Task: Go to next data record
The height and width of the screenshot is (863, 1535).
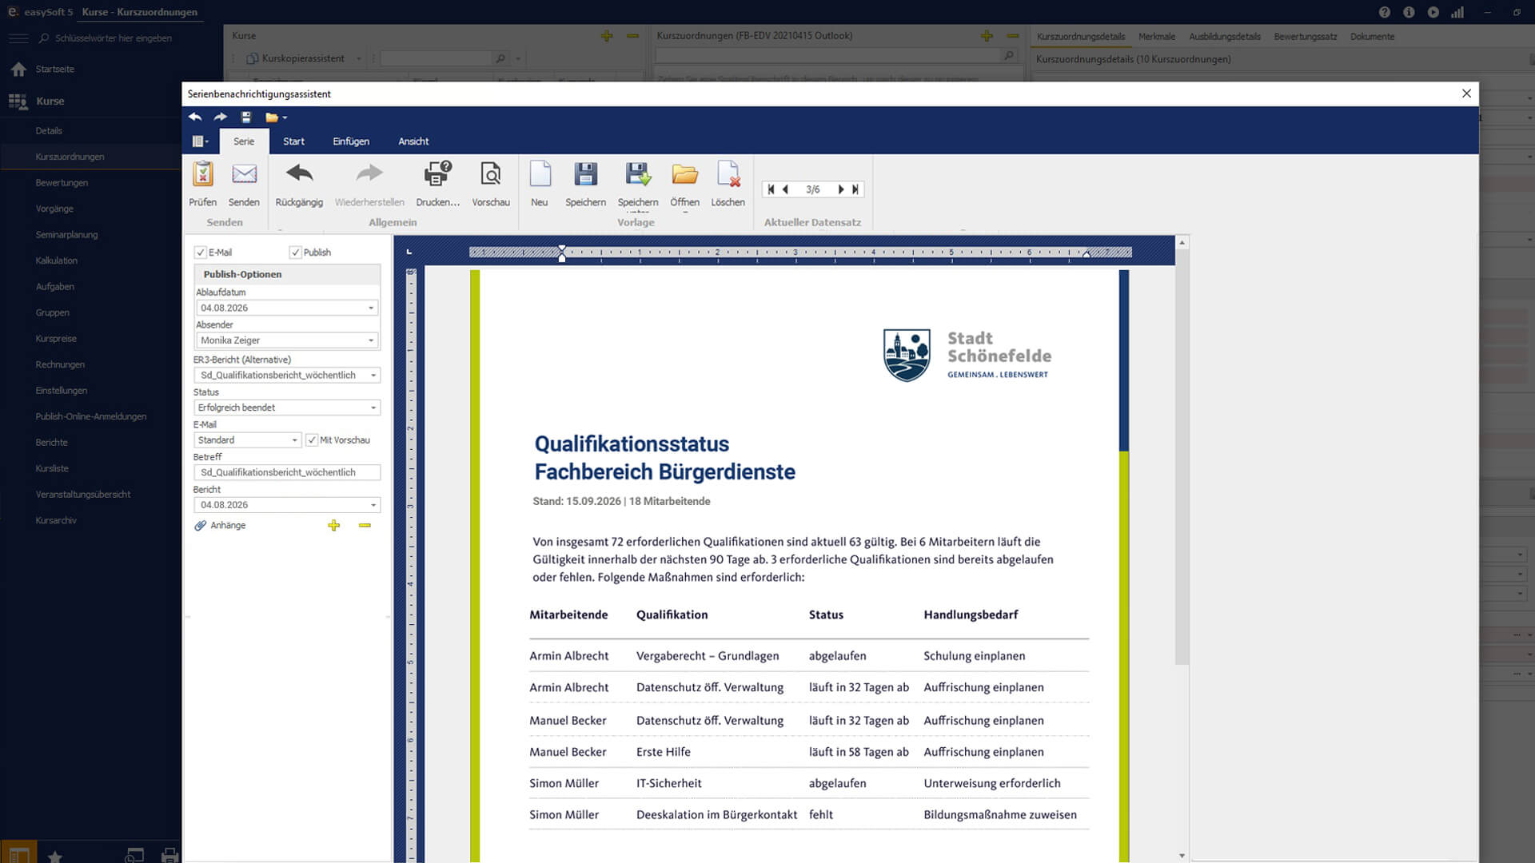Action: 840,189
